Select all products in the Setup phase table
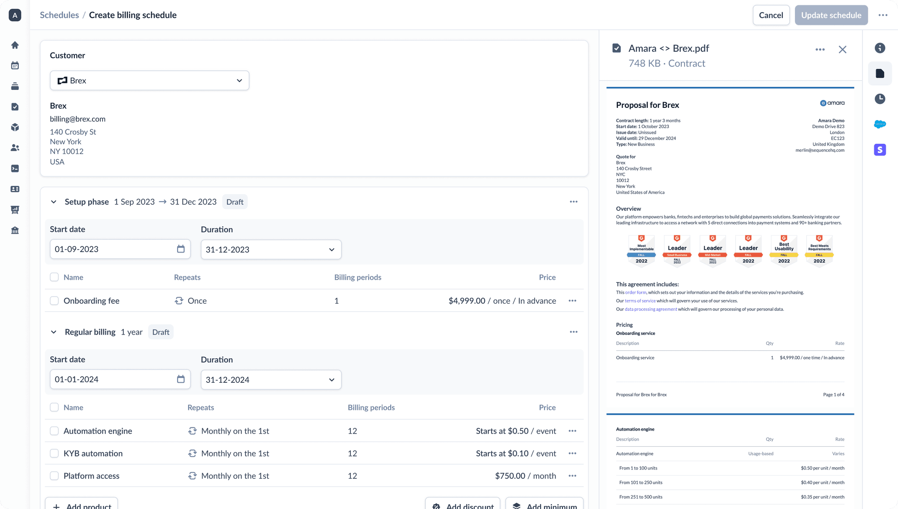Image resolution: width=898 pixels, height=509 pixels. (54, 277)
